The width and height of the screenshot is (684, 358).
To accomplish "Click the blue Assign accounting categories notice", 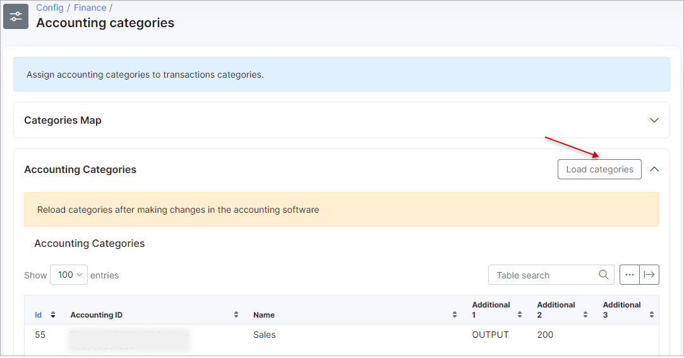I will click(342, 74).
